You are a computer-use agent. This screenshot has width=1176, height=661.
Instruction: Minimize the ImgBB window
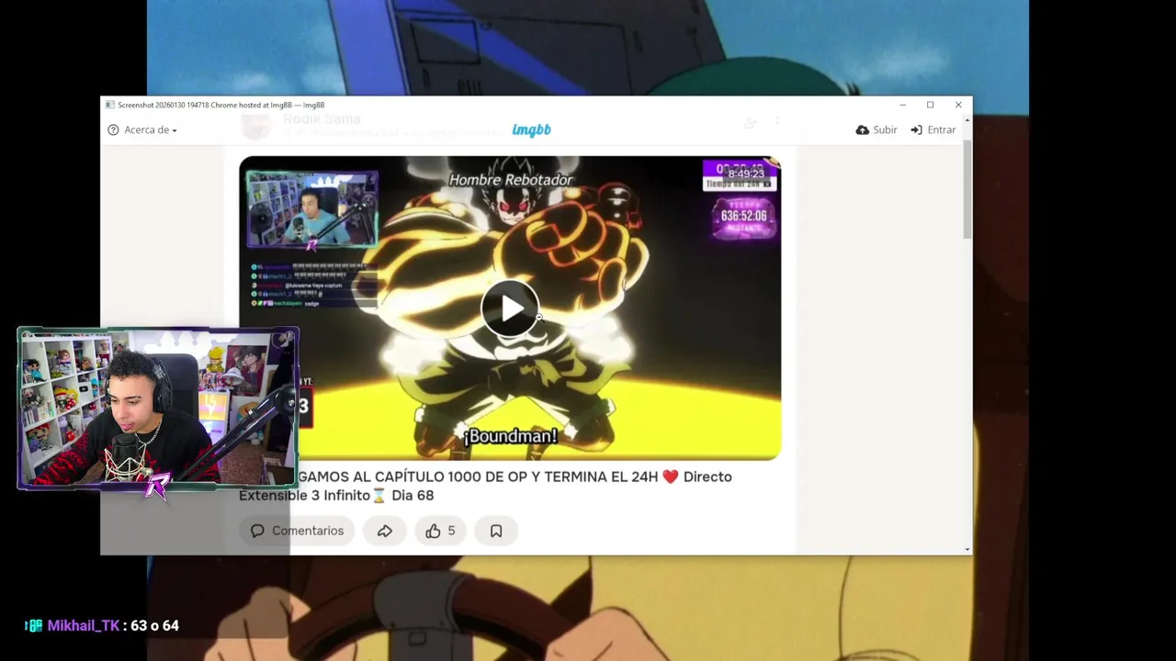(x=902, y=105)
